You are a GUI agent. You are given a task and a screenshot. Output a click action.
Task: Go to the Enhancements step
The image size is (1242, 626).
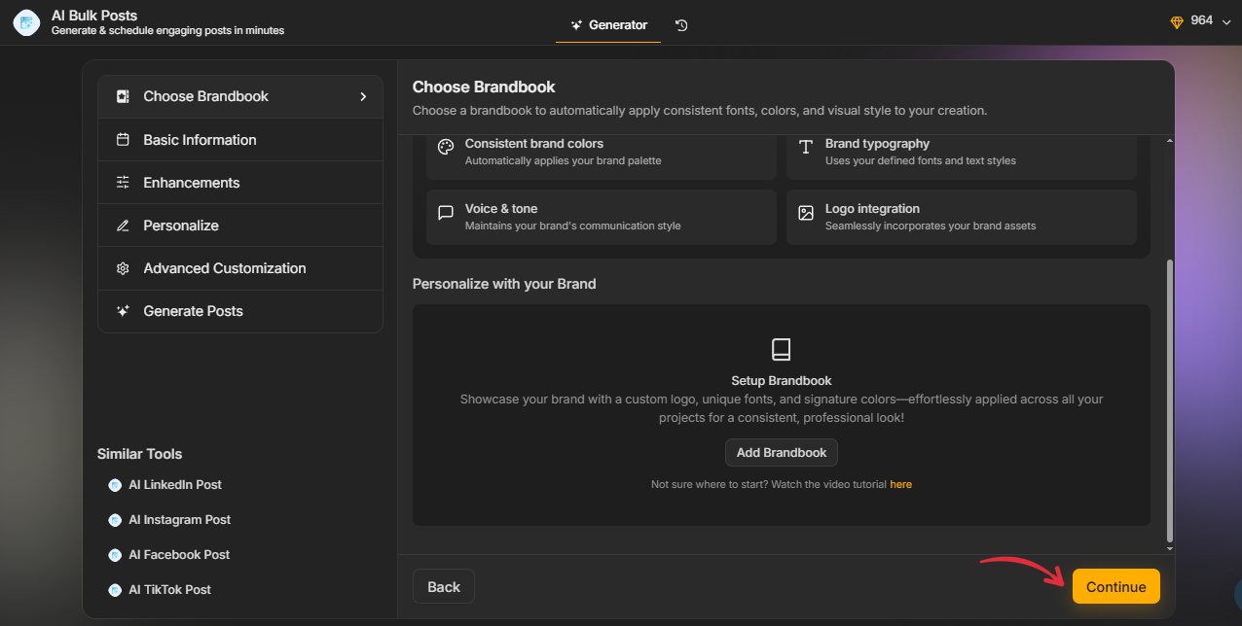240,183
